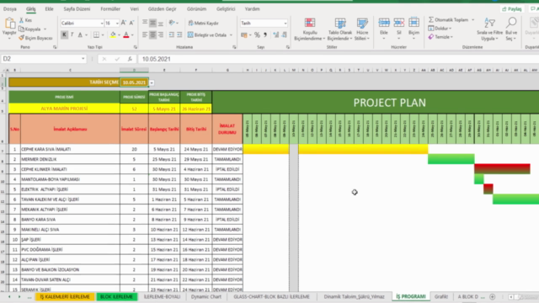The height and width of the screenshot is (303, 539).
Task: Open the Sayfa Düzeni ribbon tab
Action: pyautogui.click(x=77, y=9)
